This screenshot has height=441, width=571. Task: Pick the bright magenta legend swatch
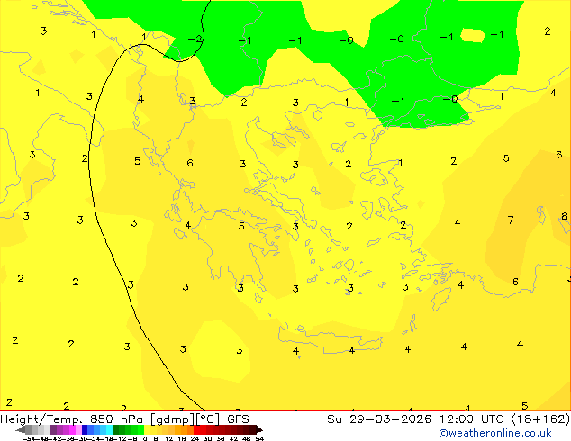(72, 429)
